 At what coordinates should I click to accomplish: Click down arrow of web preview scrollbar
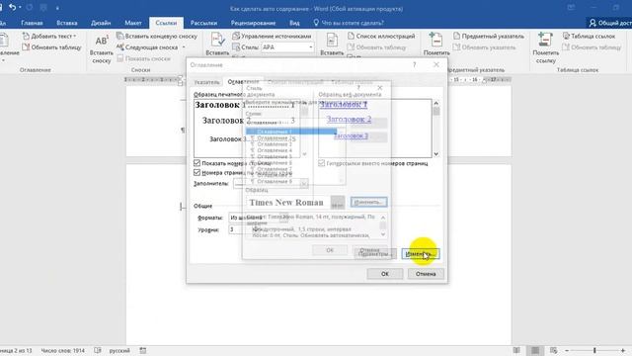coord(435,154)
